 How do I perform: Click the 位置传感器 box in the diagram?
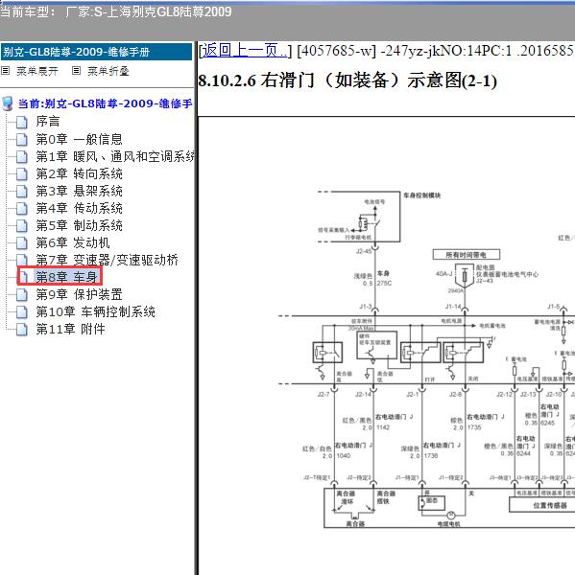coord(544,506)
